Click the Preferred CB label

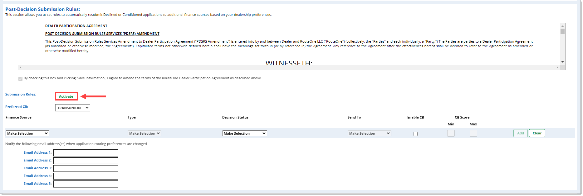[x=17, y=107]
